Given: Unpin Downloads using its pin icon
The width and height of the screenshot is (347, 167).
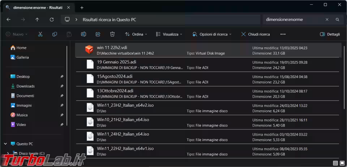Looking at the screenshot, I should click(x=62, y=86).
